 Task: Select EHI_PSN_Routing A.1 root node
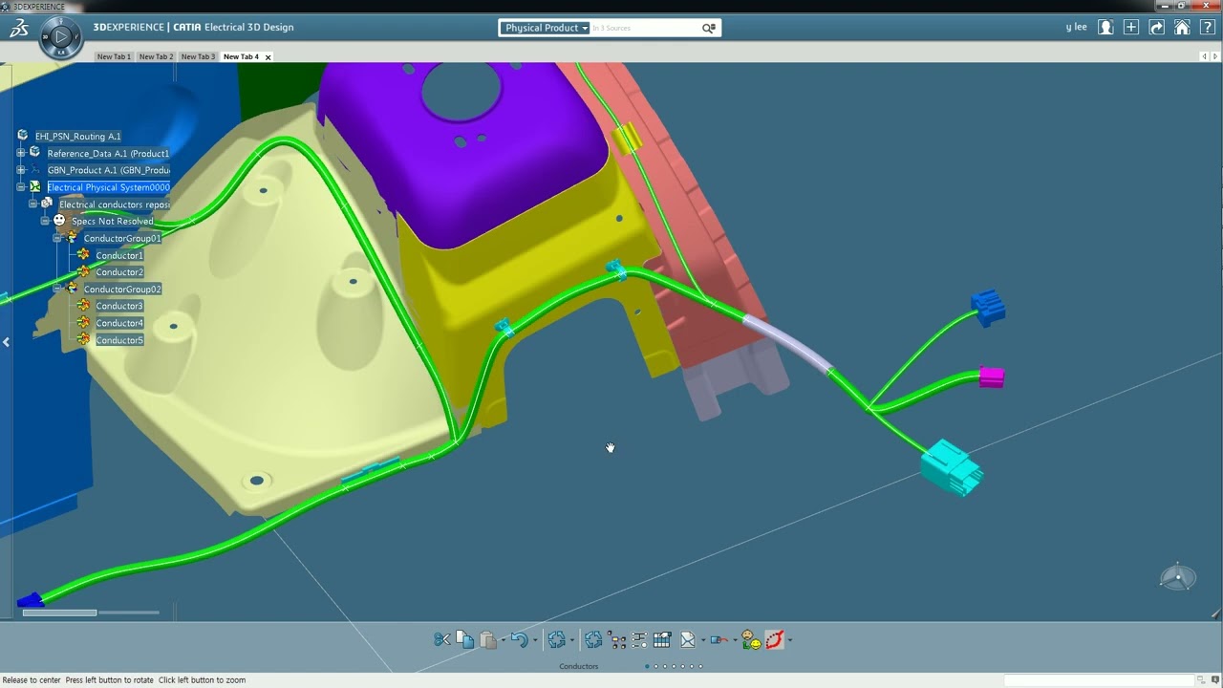(77, 136)
